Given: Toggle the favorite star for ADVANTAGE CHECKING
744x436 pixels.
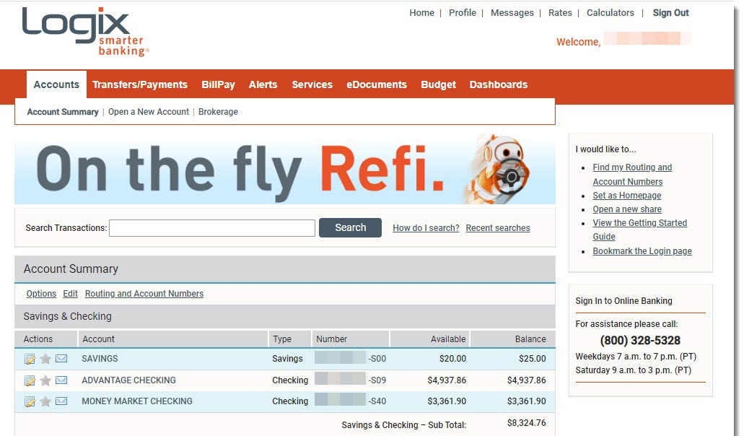Looking at the screenshot, I should (45, 380).
